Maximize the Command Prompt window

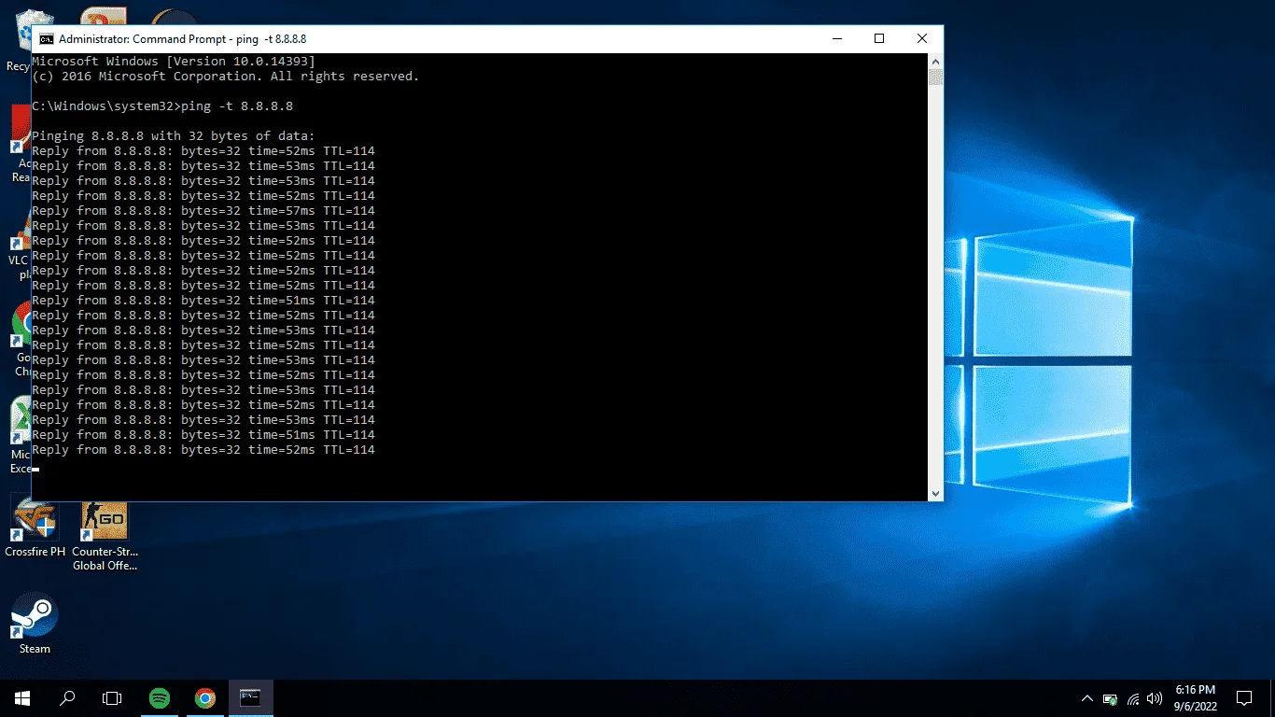pos(878,39)
